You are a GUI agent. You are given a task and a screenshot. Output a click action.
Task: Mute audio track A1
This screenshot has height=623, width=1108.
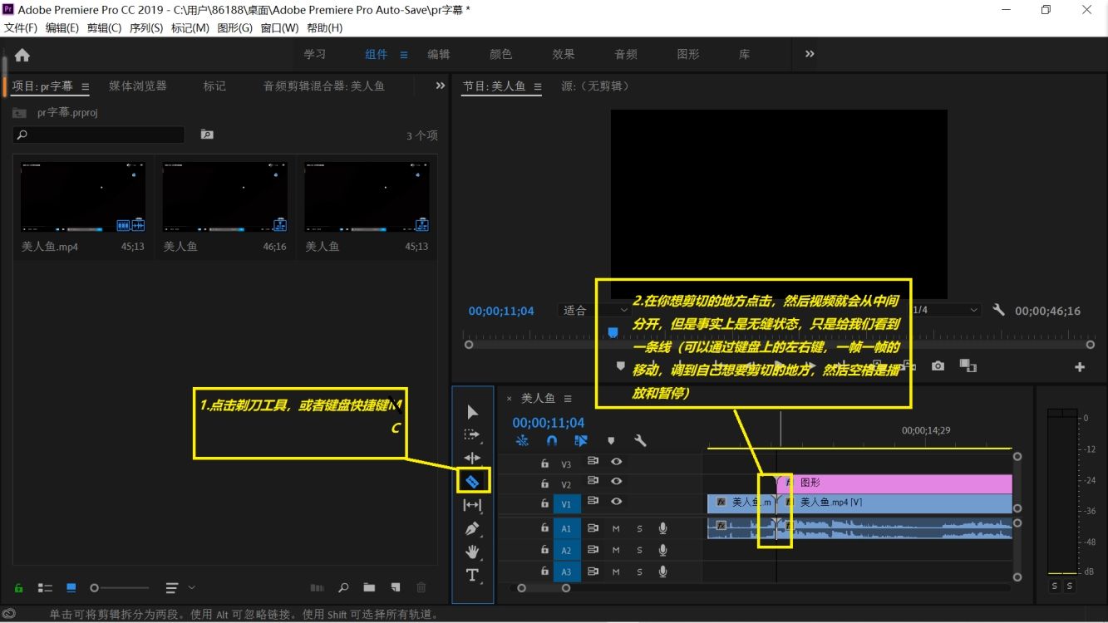616,528
